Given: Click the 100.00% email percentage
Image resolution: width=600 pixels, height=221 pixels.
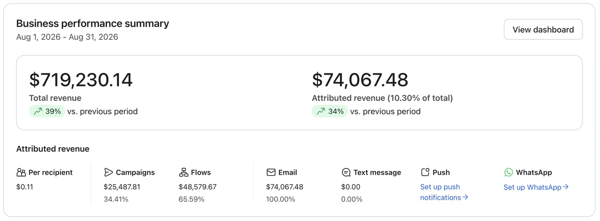Looking at the screenshot, I should tap(281, 199).
